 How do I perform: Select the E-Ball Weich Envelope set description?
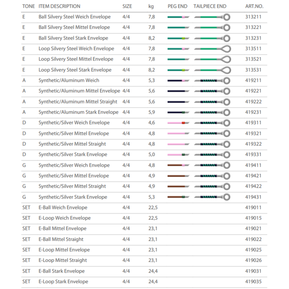tap(63, 208)
